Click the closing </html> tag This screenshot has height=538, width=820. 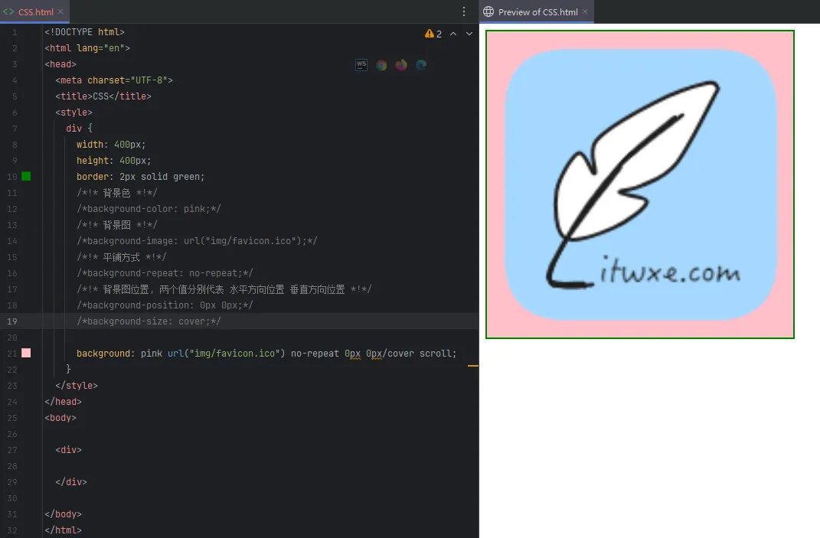click(x=64, y=530)
